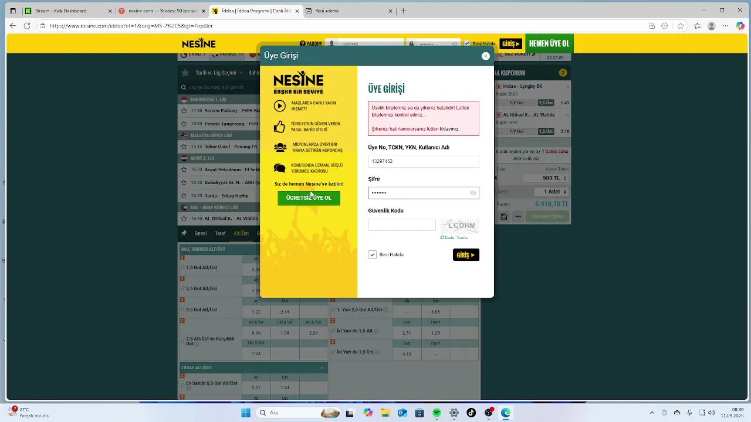Switch to Stream - Kick Dashboard browser tab
The height and width of the screenshot is (422, 751).
69,11
